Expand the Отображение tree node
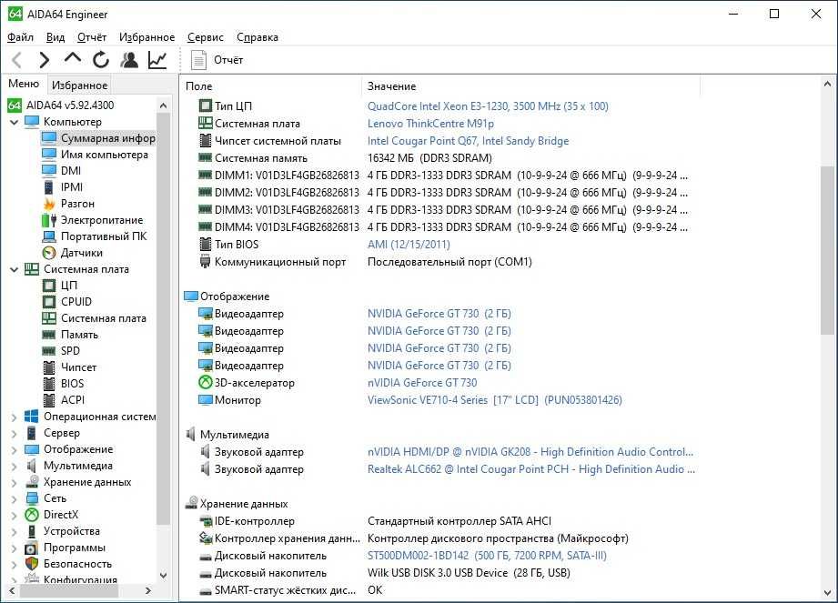The height and width of the screenshot is (603, 838). point(15,450)
